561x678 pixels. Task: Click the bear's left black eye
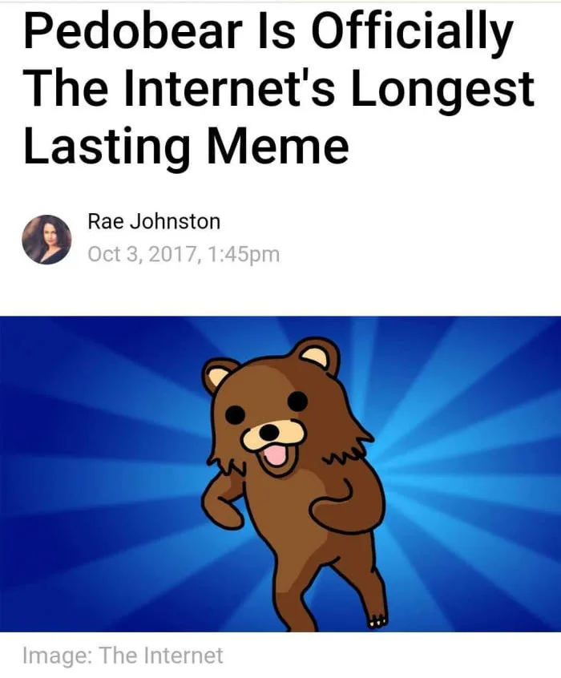click(x=236, y=415)
